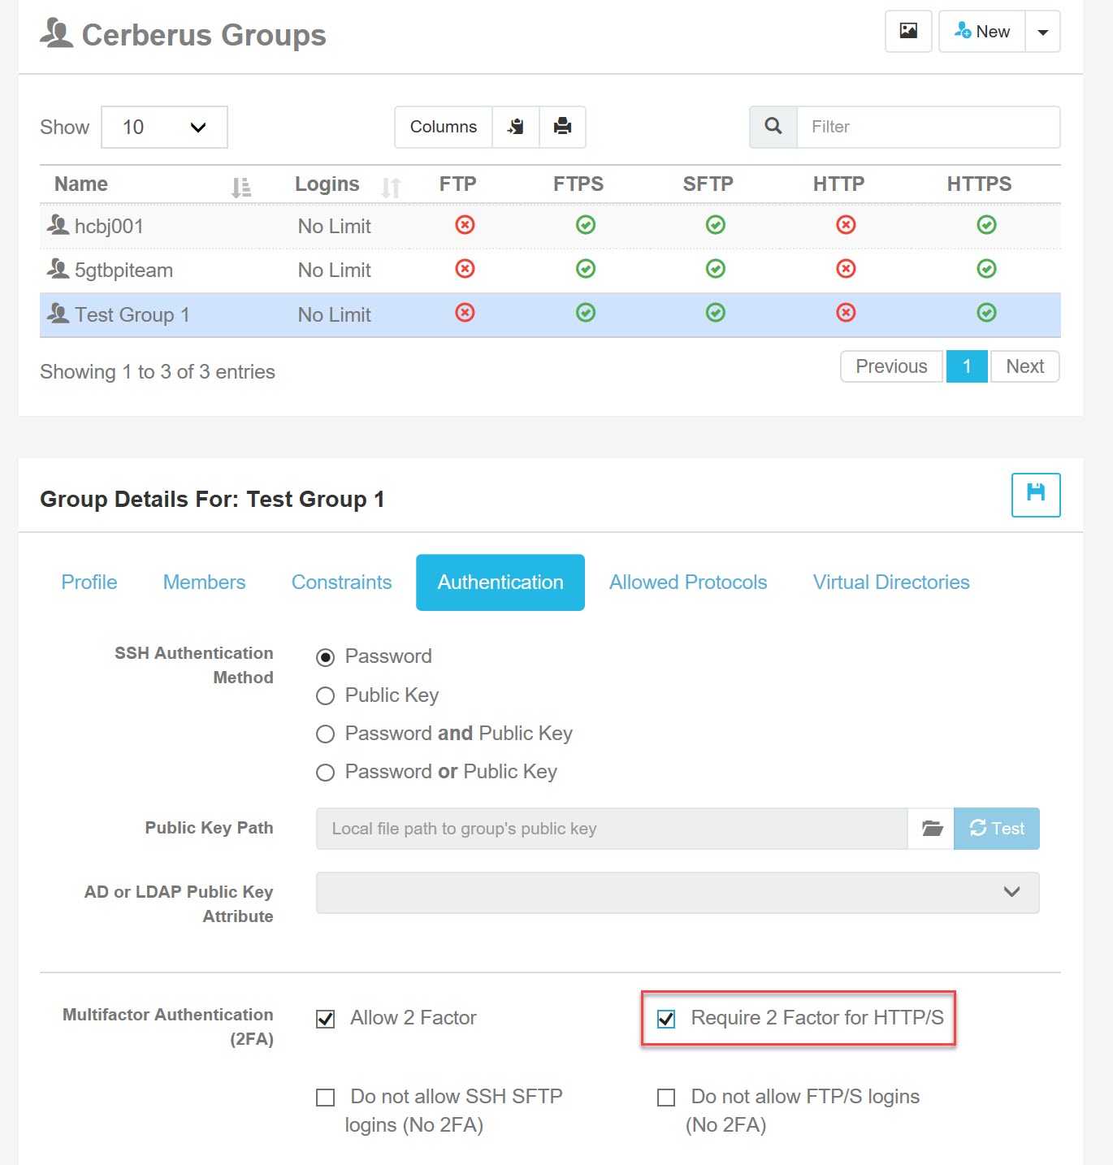1113x1165 pixels.
Task: Switch to the Virtual Directories tab
Action: coord(891,582)
